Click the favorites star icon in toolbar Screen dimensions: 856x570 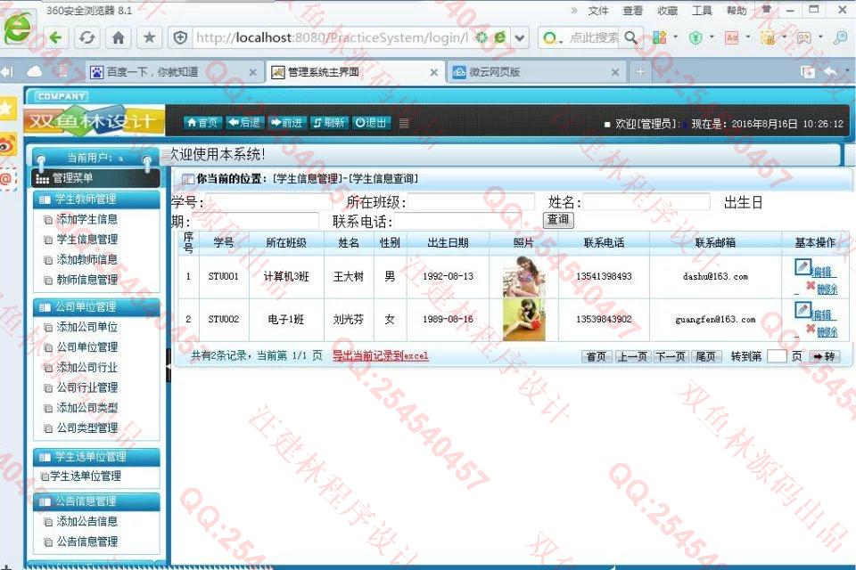click(149, 37)
